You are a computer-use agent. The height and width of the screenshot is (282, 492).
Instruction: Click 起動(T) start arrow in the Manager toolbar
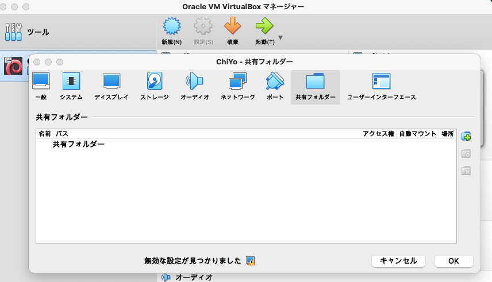[264, 31]
